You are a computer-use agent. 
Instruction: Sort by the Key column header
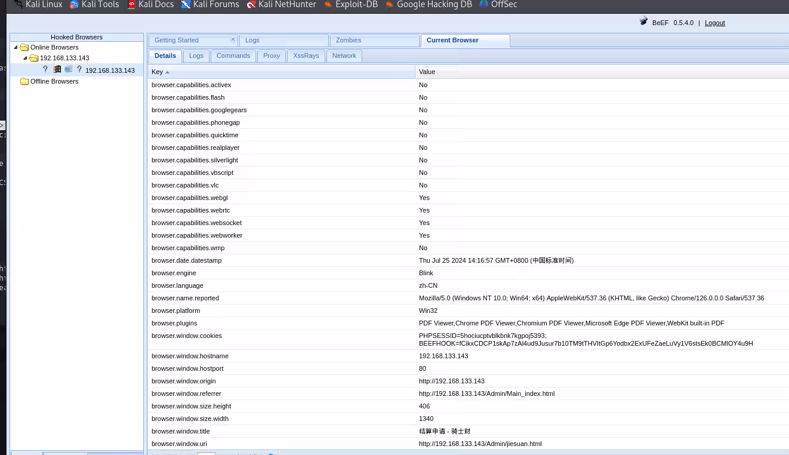coord(158,72)
